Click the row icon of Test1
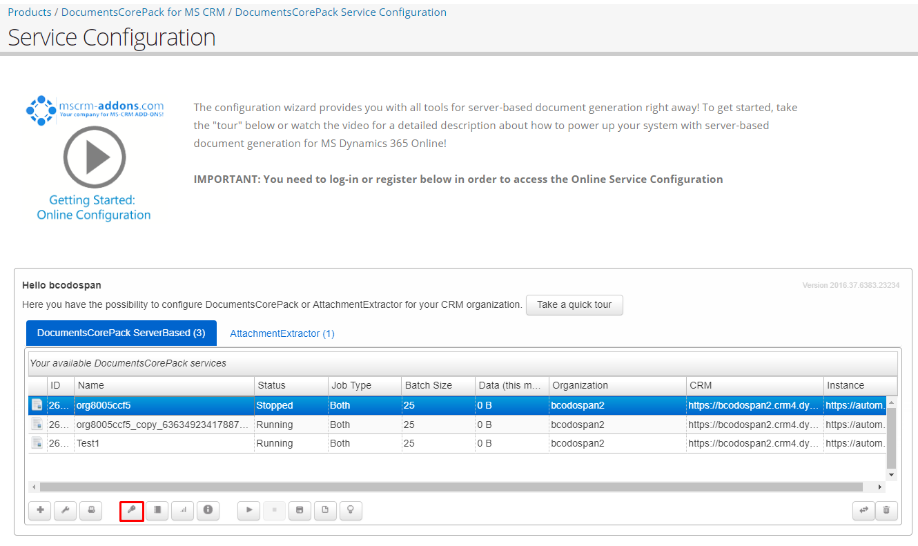918x546 pixels. pos(37,443)
